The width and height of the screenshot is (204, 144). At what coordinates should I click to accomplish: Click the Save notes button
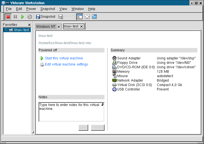pos(83,128)
